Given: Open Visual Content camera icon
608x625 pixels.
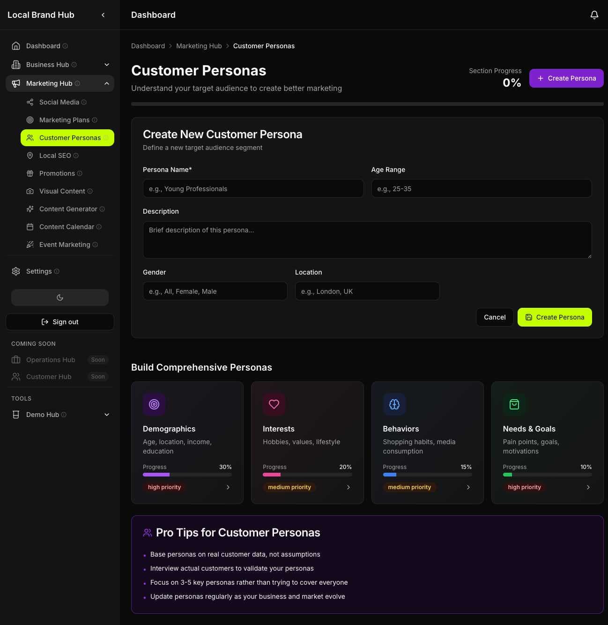Looking at the screenshot, I should (30, 191).
